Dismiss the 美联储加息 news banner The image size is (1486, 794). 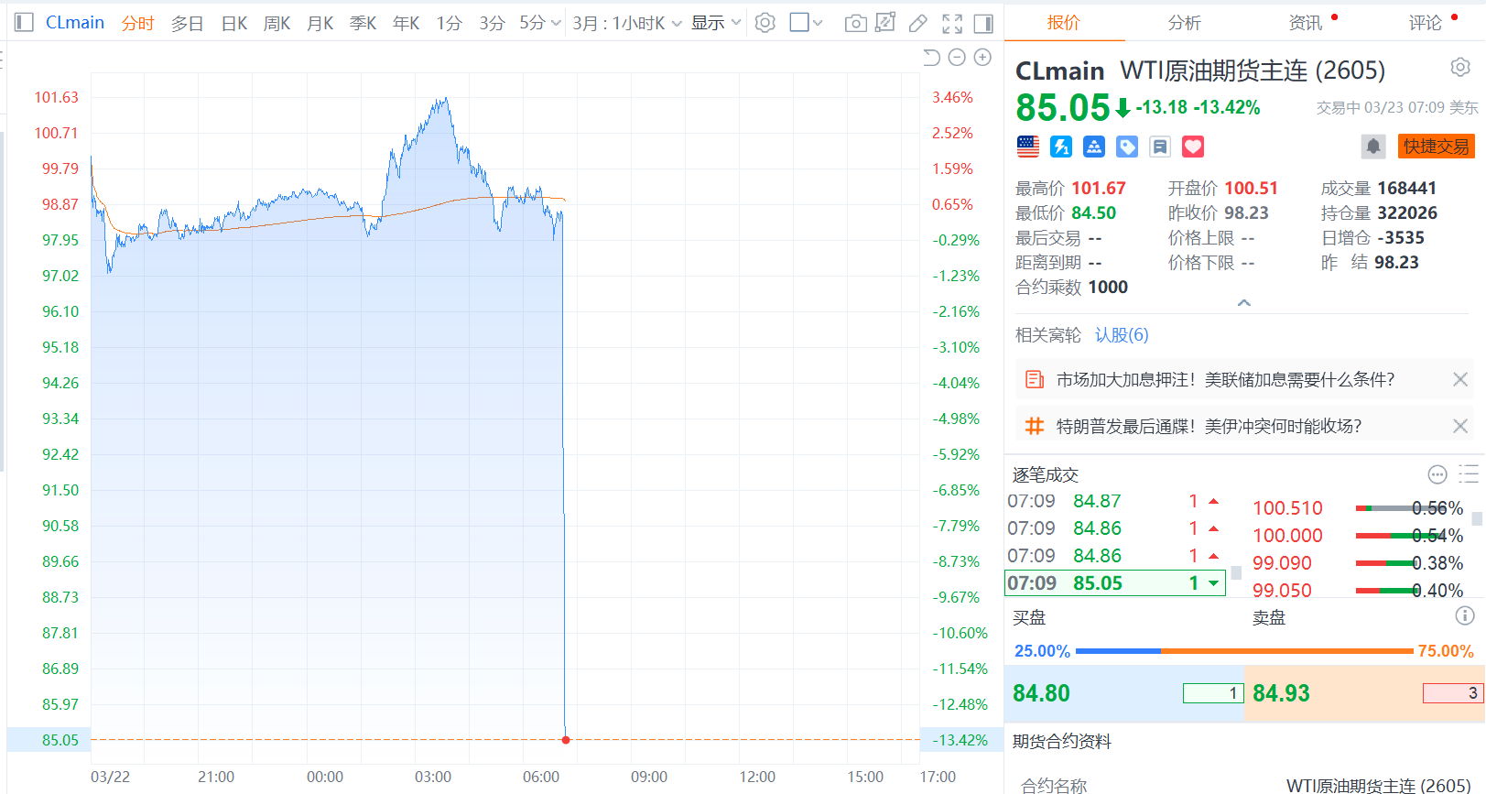tap(1460, 379)
